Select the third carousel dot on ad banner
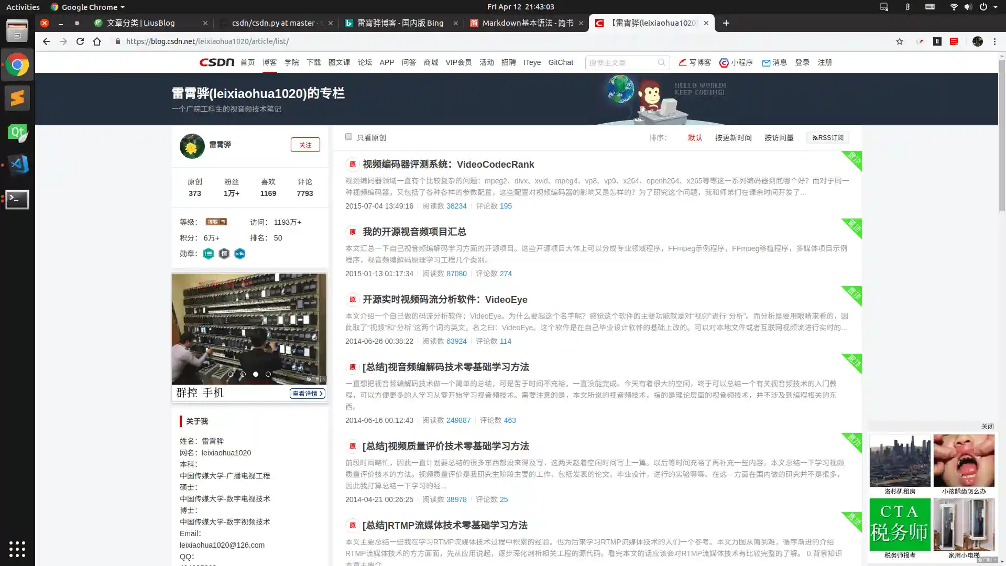This screenshot has width=1006, height=566. coord(256,374)
